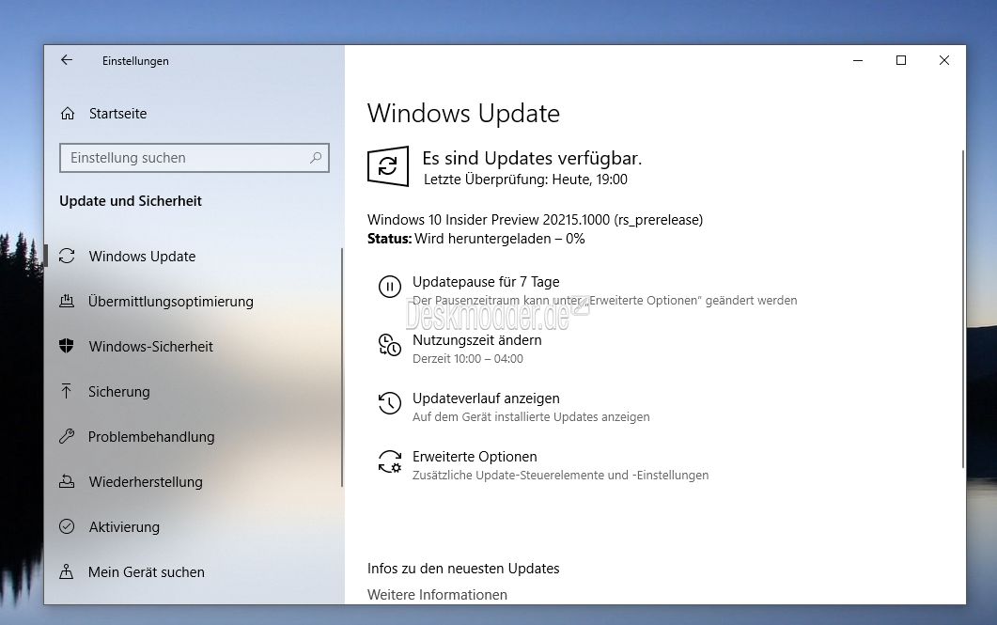997x625 pixels.
Task: Click the update status refresh icon
Action: tap(388, 166)
